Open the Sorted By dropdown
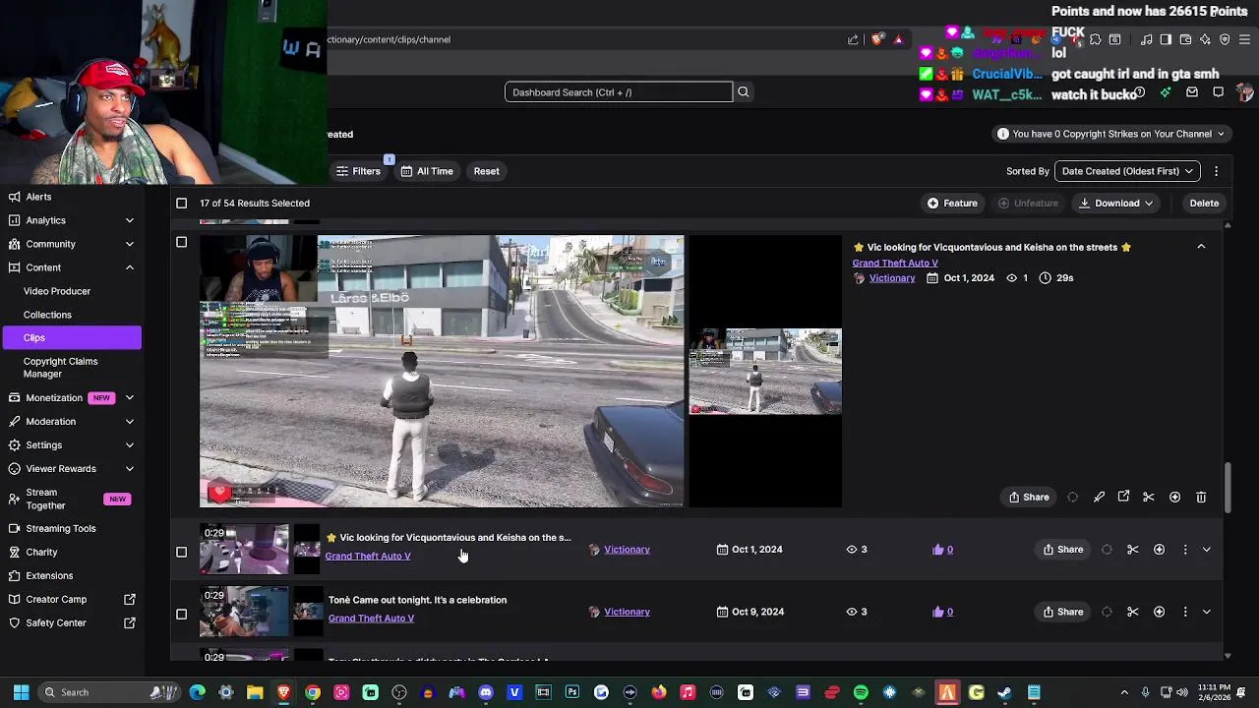1259x708 pixels. click(x=1127, y=171)
